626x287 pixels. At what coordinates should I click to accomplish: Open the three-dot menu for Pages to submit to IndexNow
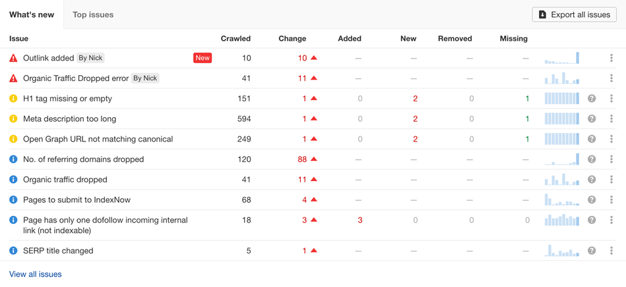point(611,199)
